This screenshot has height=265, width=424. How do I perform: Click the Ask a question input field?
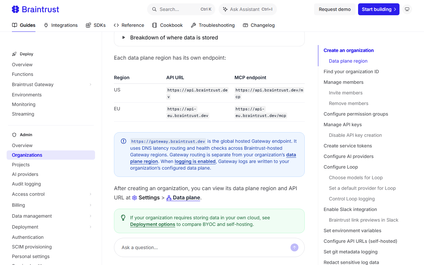209,247
